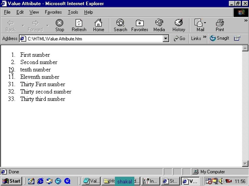249x186 pixels.
Task: Expand the Forward button history dropdown
Action: [x=47, y=26]
